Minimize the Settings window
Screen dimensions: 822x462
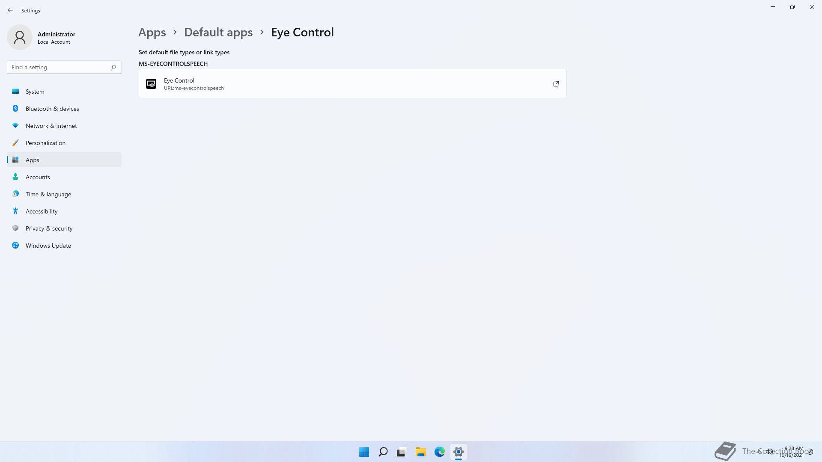tap(773, 7)
